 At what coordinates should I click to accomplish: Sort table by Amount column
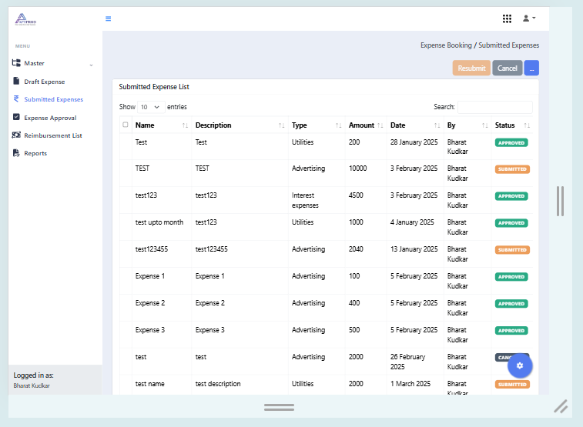coord(366,125)
